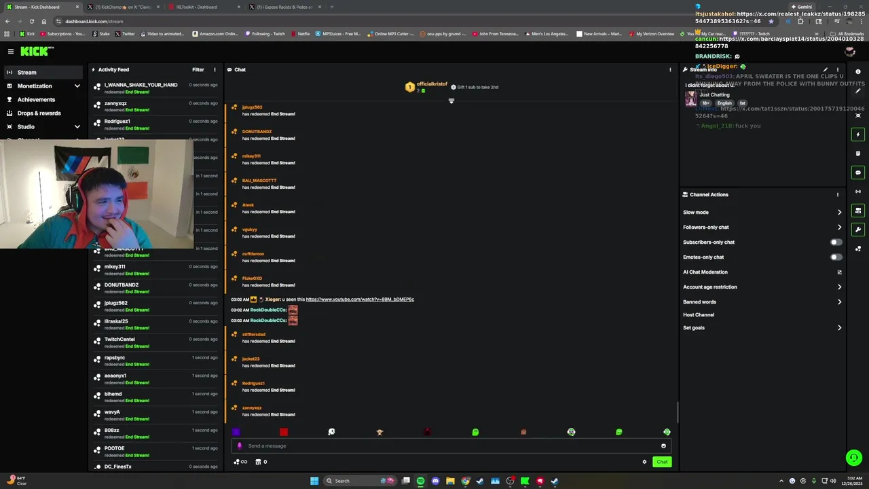Click the Windows Start button

[x=314, y=481]
